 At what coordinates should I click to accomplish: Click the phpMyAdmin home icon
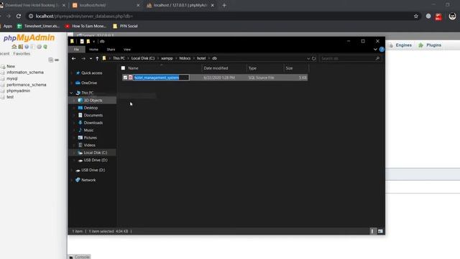[x=14, y=47]
